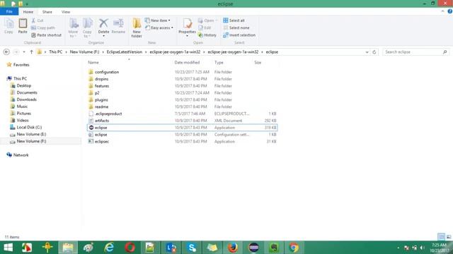
Task: Click Paste shortcut in the ribbon
Action: point(46,35)
